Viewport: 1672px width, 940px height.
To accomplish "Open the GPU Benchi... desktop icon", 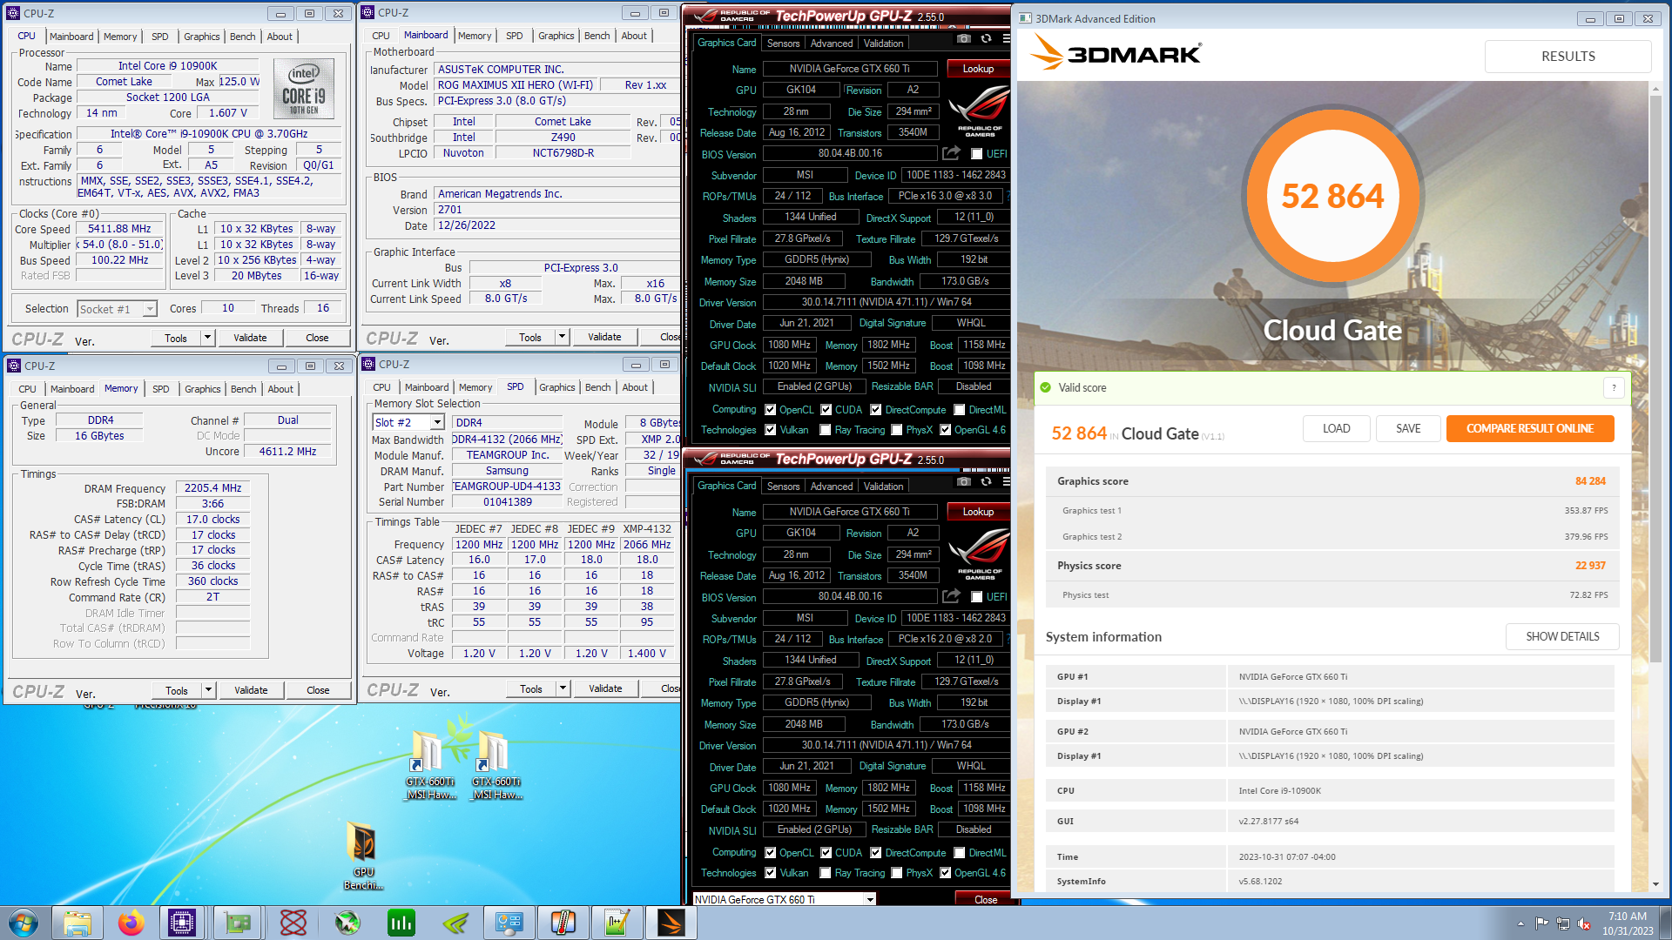I will point(363,856).
